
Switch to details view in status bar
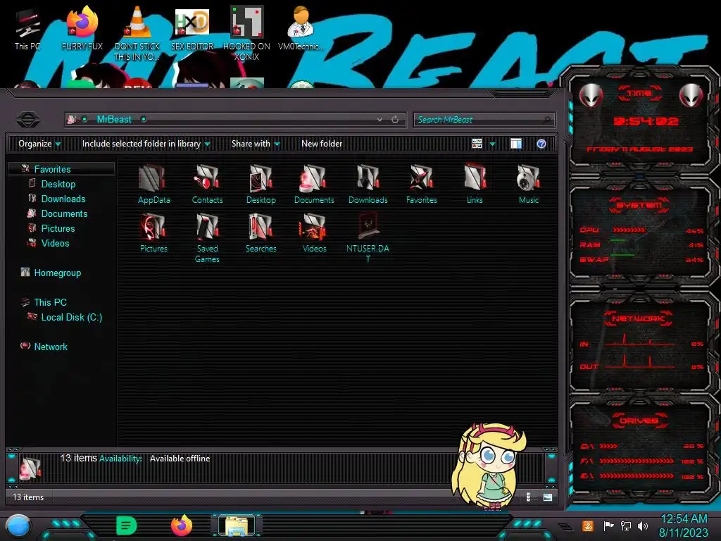529,497
